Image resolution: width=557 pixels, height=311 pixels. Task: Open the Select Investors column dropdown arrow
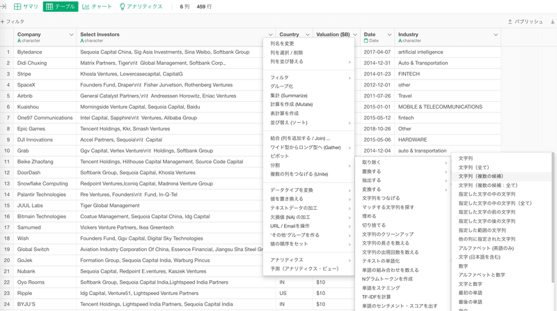tap(271, 34)
